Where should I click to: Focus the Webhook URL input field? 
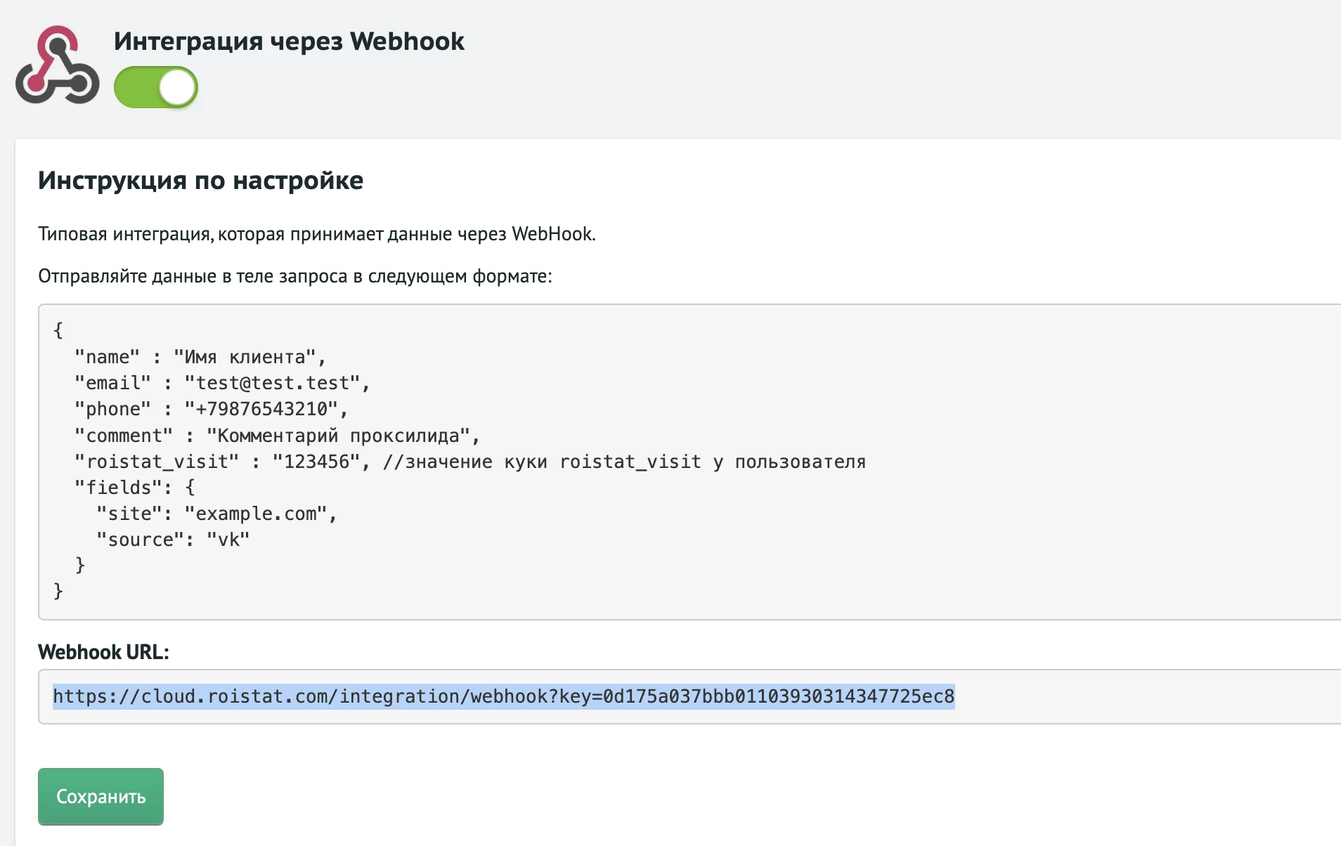pyautogui.click(x=689, y=696)
